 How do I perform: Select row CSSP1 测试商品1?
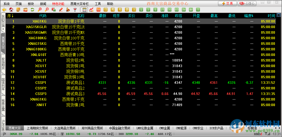pos(141,83)
